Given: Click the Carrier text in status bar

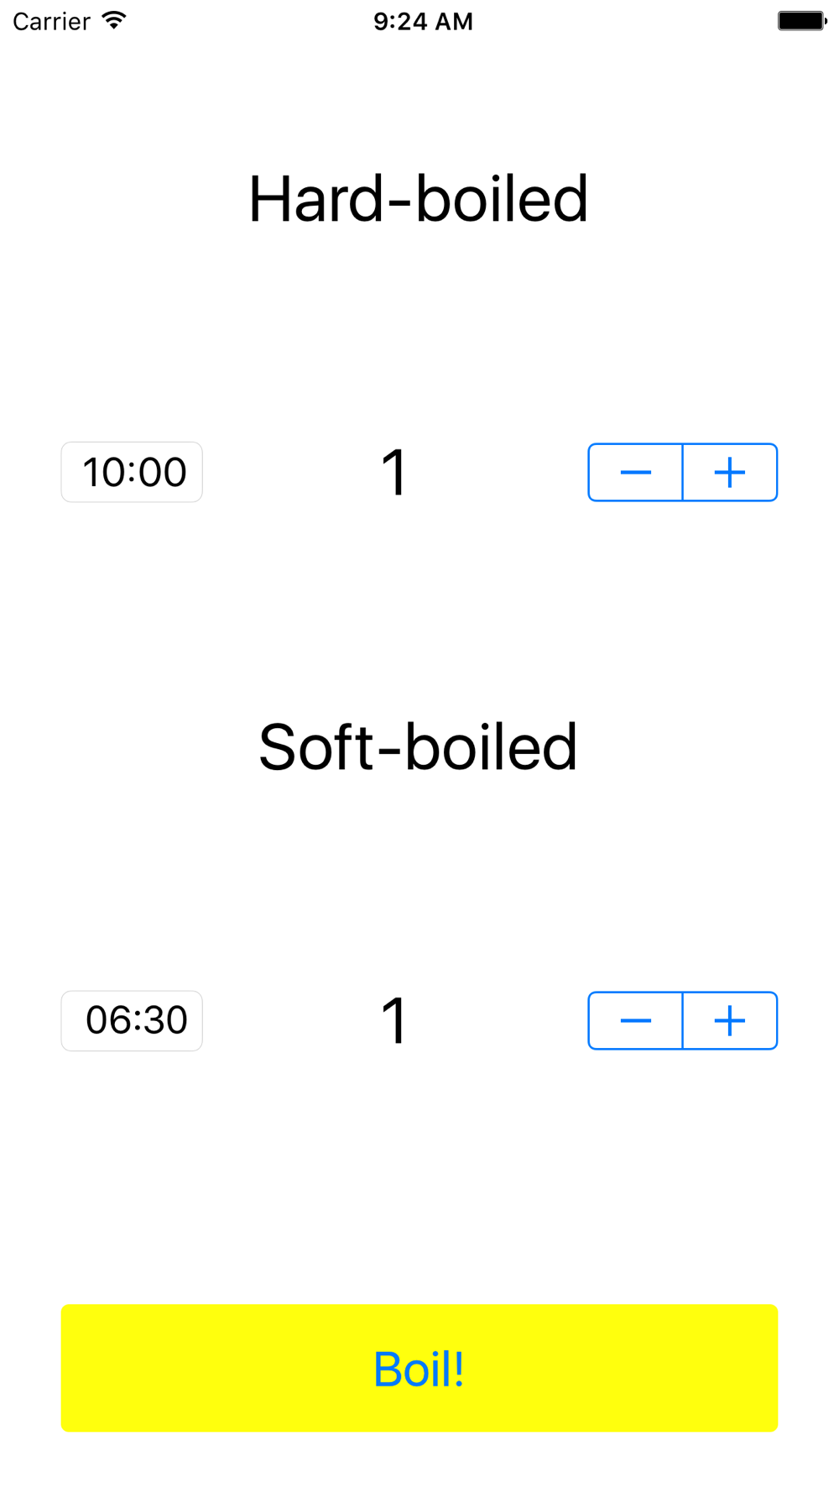Looking at the screenshot, I should (x=51, y=22).
